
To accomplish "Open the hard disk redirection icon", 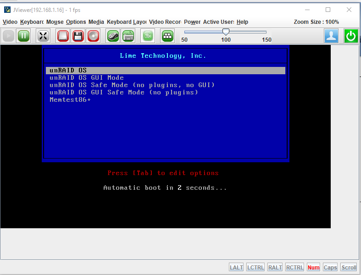I will [63, 36].
